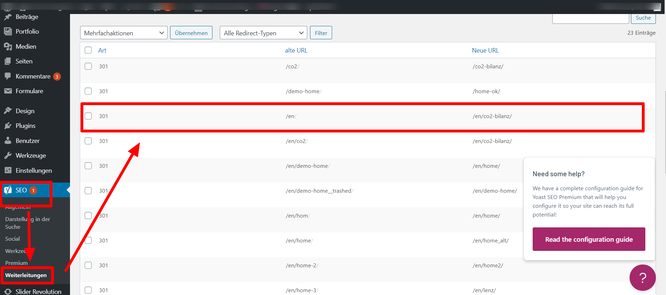Open the Kommentare menu item
Image resolution: width=666 pixels, height=295 pixels.
[33, 76]
